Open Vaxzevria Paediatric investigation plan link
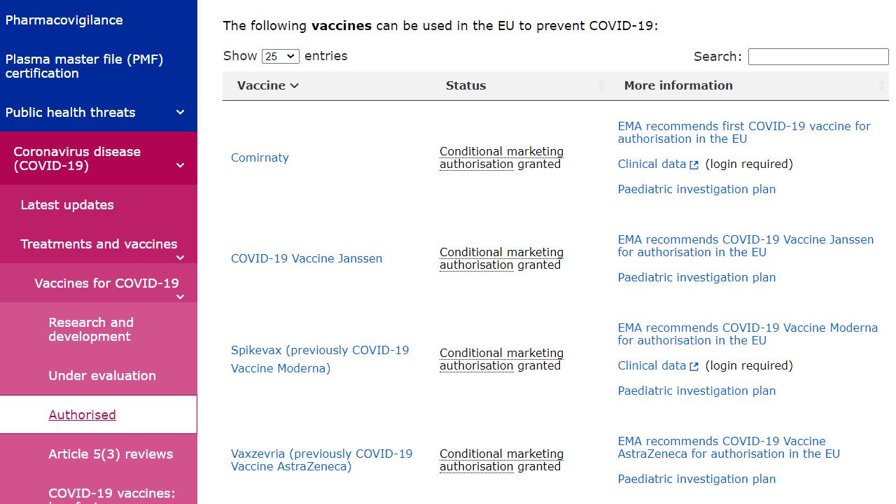Screen dimensions: 896x504 click(696, 479)
